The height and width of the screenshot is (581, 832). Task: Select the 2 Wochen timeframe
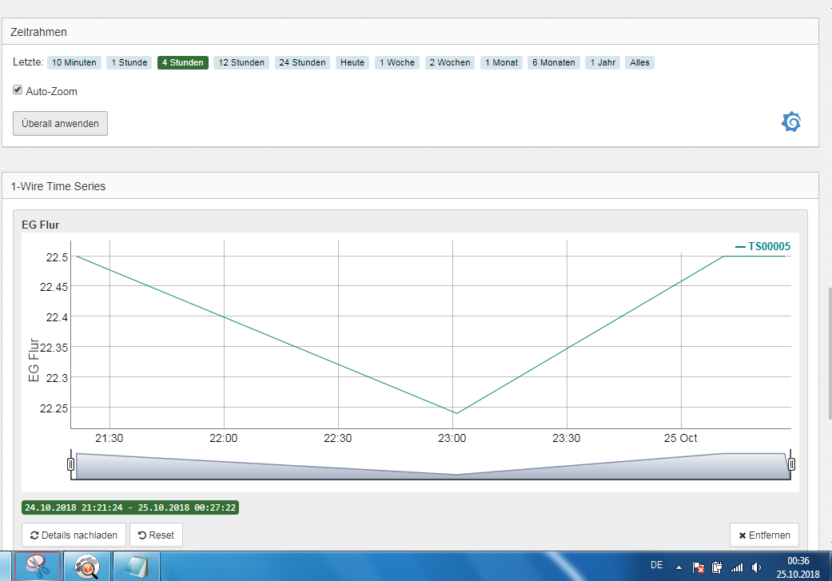450,62
